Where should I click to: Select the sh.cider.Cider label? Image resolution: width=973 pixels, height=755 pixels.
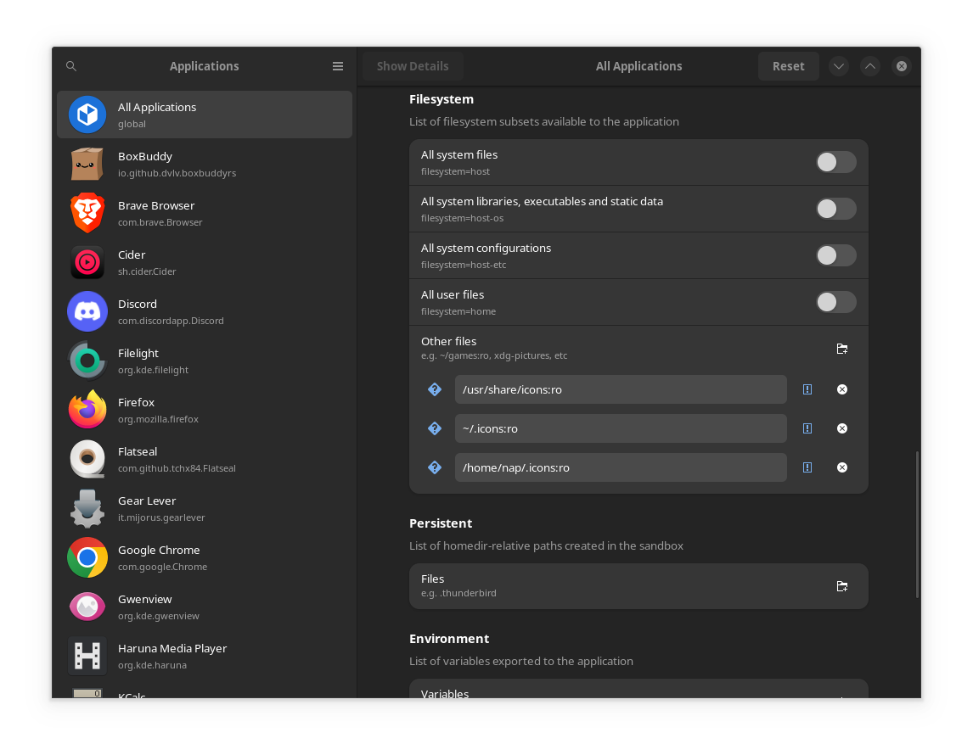click(x=147, y=271)
